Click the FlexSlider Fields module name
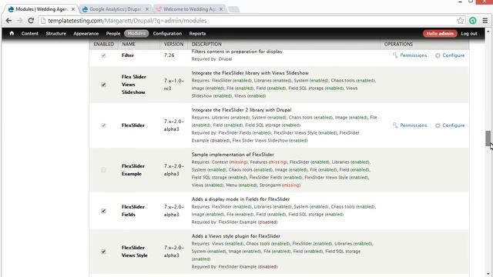493x277 pixels. [x=133, y=211]
